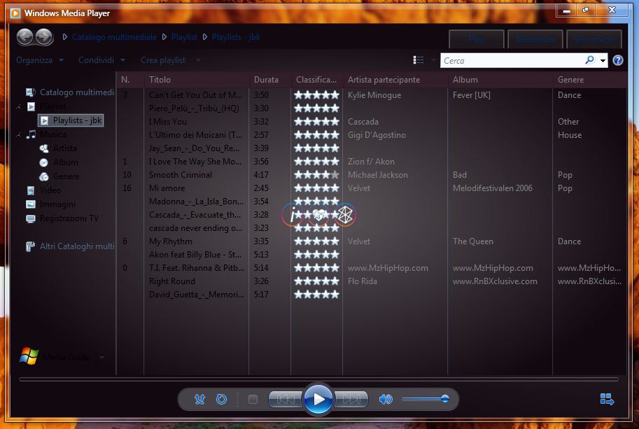Image resolution: width=639 pixels, height=429 pixels.
Task: Select the track Mi amore
Action: tap(167, 188)
